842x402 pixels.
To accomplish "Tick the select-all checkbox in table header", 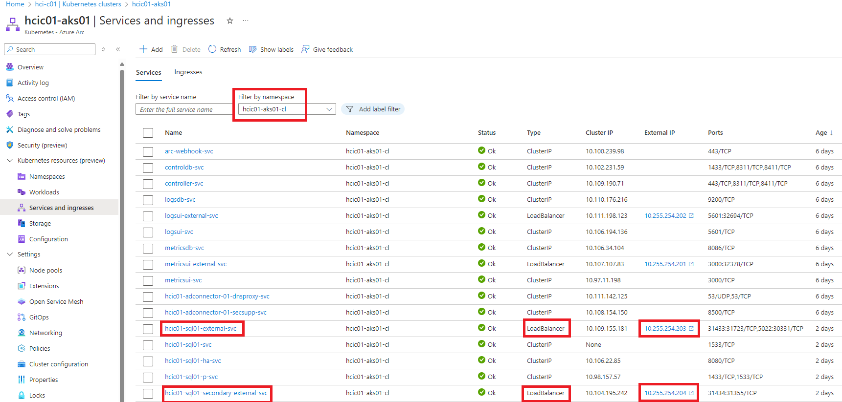I will tap(148, 133).
